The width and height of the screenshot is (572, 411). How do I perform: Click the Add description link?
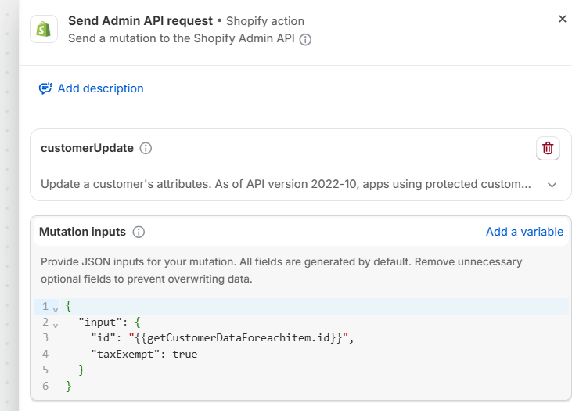(x=100, y=88)
